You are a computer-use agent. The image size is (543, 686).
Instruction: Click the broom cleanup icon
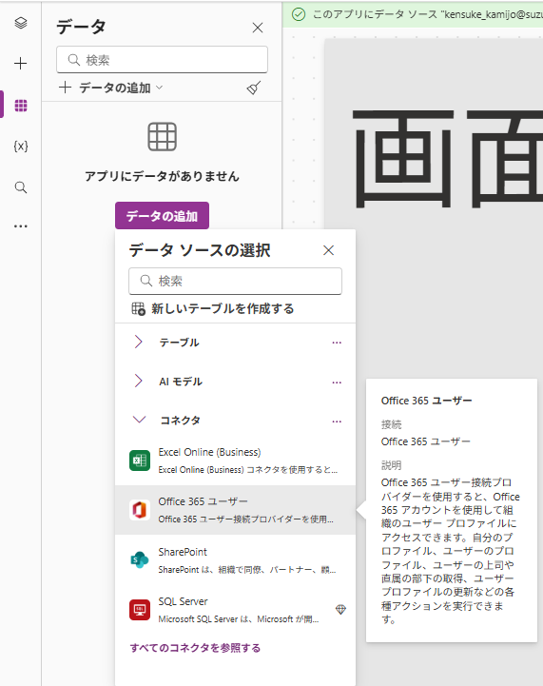pyautogui.click(x=254, y=88)
